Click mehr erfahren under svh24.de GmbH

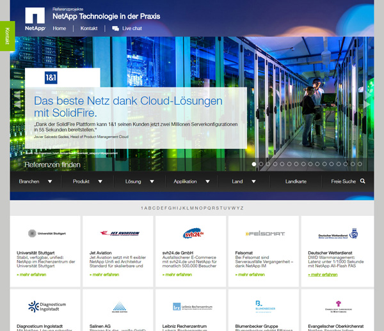pos(177,275)
